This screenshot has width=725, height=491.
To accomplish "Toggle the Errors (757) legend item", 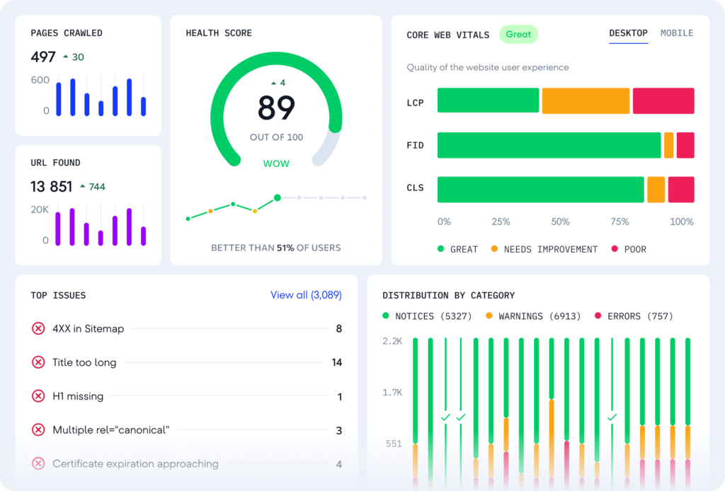I will (634, 316).
